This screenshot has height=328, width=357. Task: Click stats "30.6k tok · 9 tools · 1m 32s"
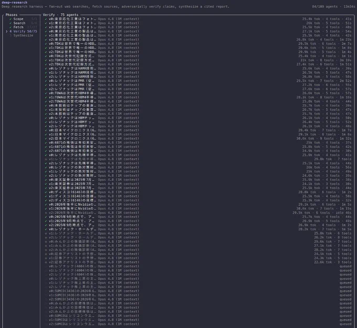coord(324,138)
